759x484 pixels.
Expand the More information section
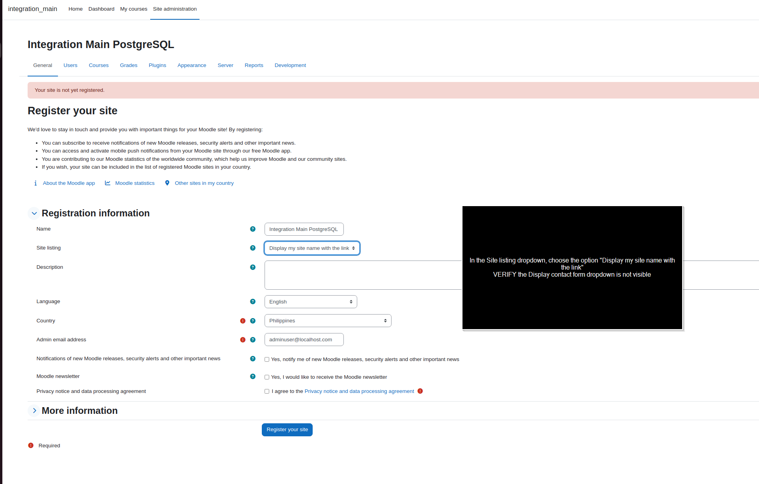(34, 411)
